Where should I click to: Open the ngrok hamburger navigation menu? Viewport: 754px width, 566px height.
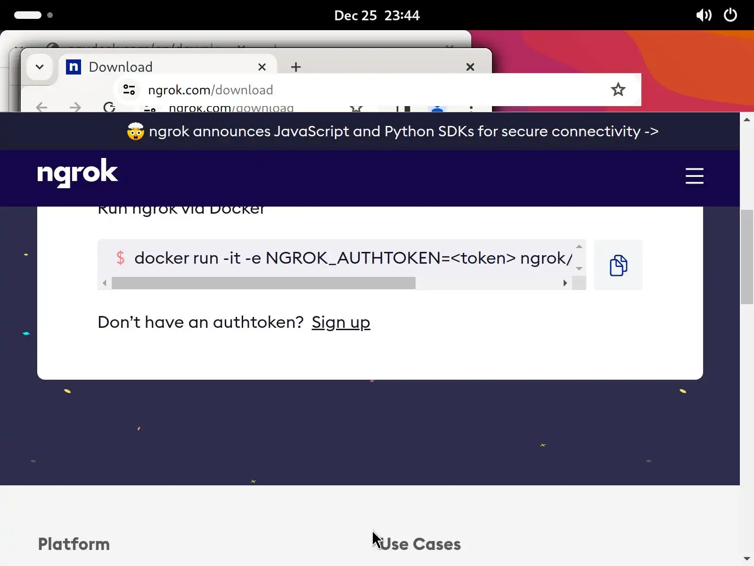pyautogui.click(x=694, y=176)
